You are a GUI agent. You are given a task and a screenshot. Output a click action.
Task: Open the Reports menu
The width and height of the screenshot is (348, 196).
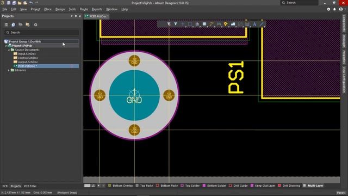pos(97,9)
